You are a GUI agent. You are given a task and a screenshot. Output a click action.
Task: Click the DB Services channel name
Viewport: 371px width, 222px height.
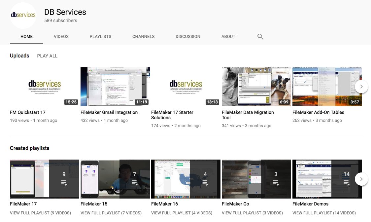65,12
